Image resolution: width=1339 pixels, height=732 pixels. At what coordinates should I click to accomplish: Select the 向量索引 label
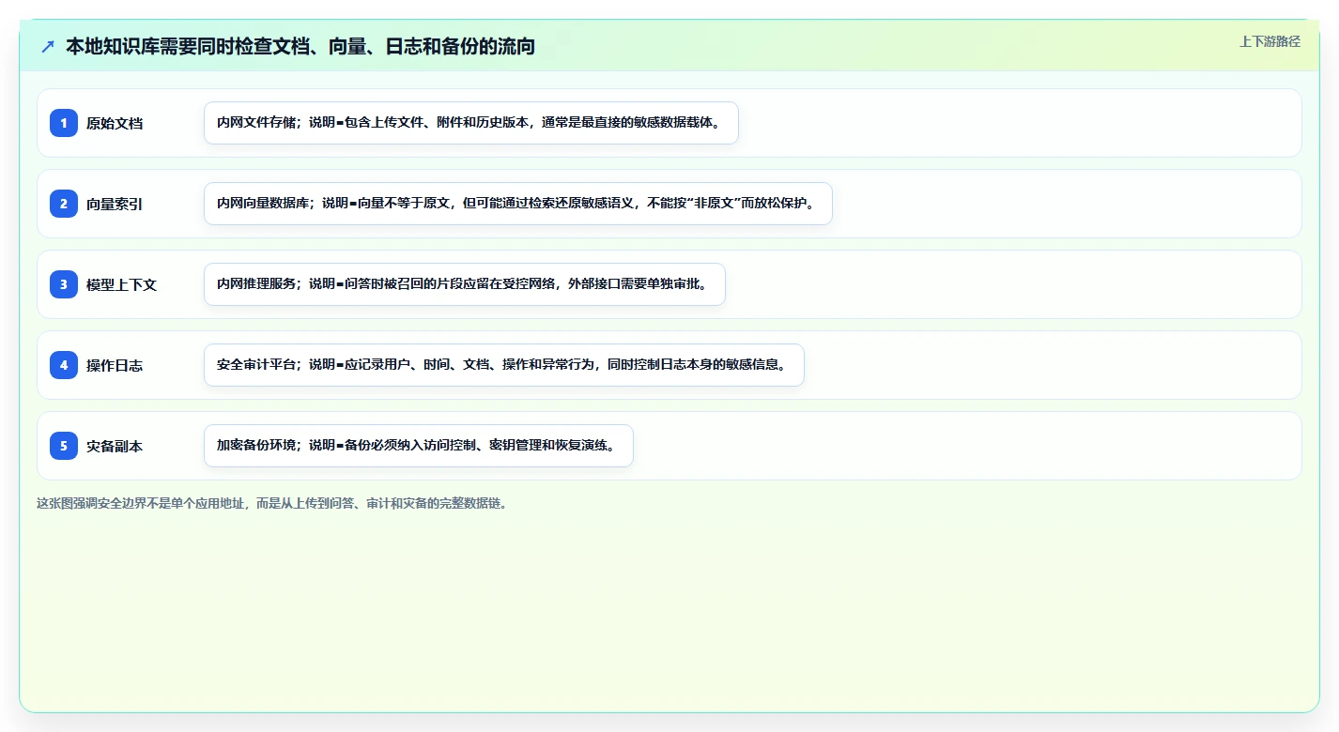(x=115, y=204)
